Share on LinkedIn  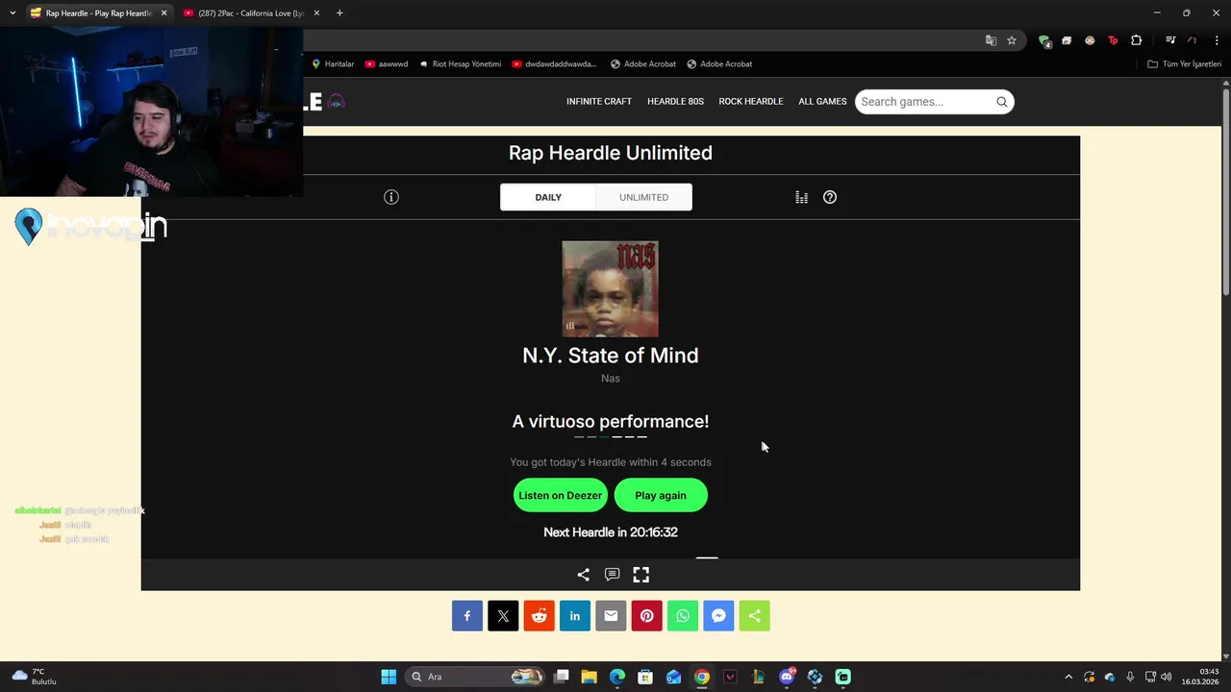[x=575, y=616]
